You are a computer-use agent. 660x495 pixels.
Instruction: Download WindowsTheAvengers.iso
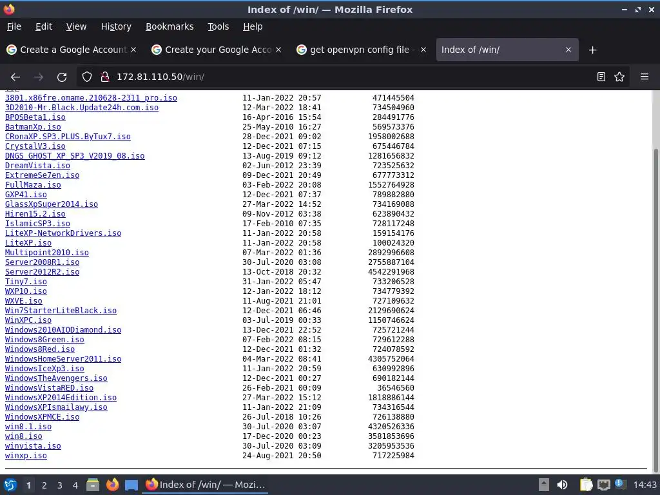click(x=57, y=378)
